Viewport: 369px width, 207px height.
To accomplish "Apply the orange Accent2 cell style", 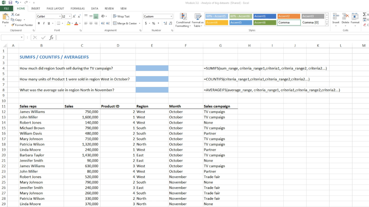I will click(289, 16).
